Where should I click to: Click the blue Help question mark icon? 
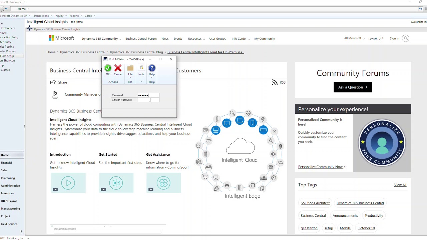pos(152,68)
